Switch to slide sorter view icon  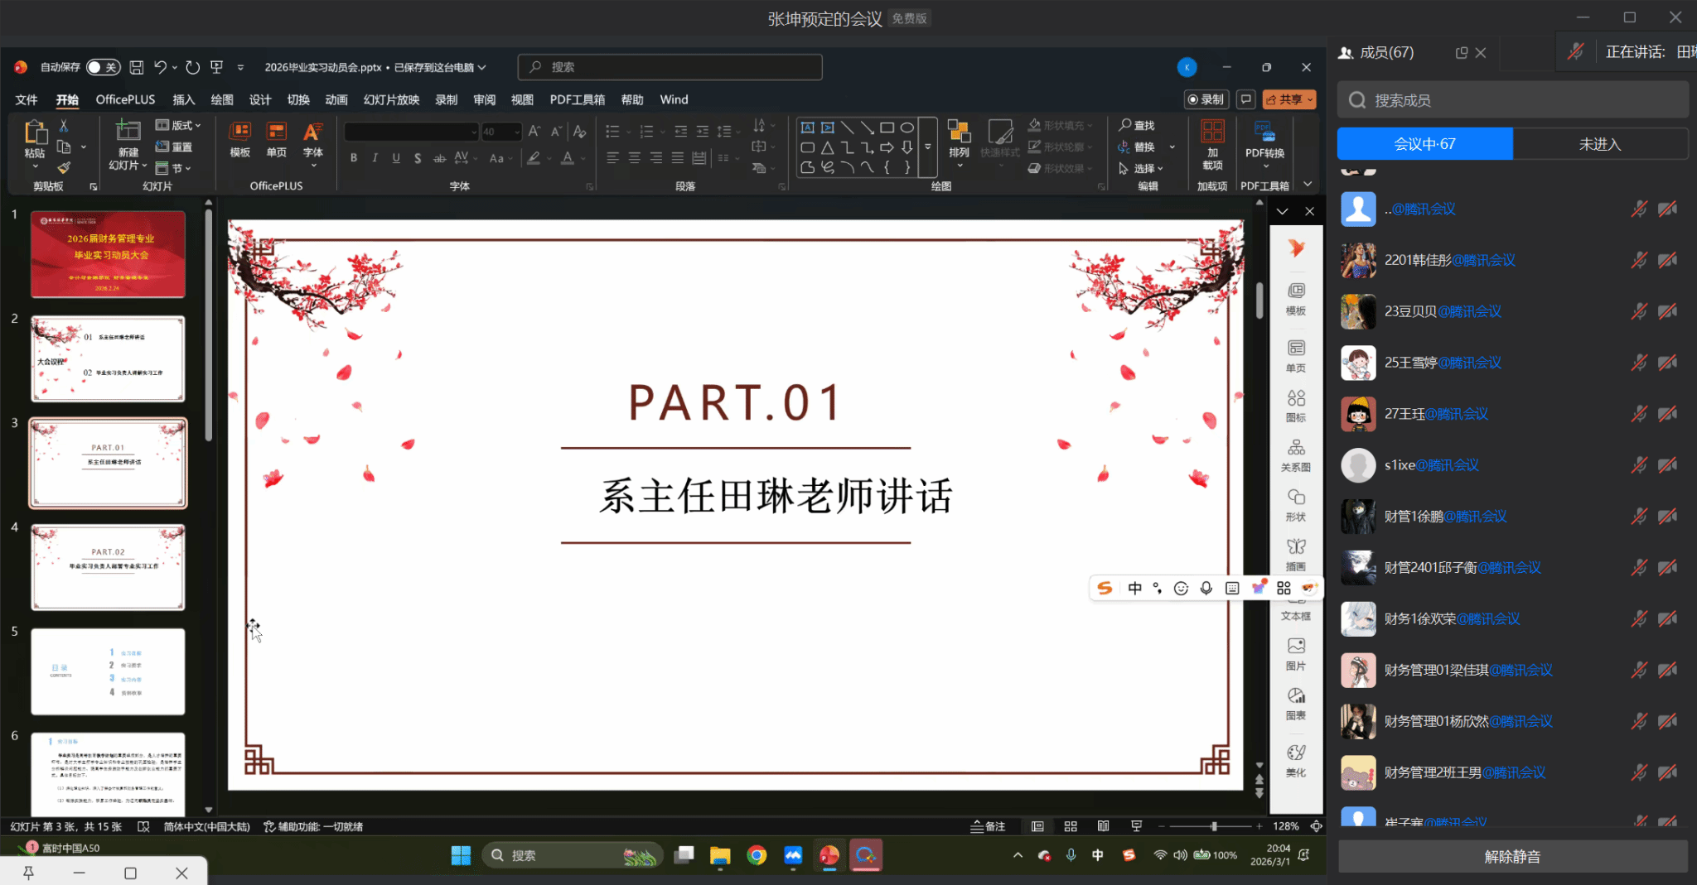pos(1071,826)
